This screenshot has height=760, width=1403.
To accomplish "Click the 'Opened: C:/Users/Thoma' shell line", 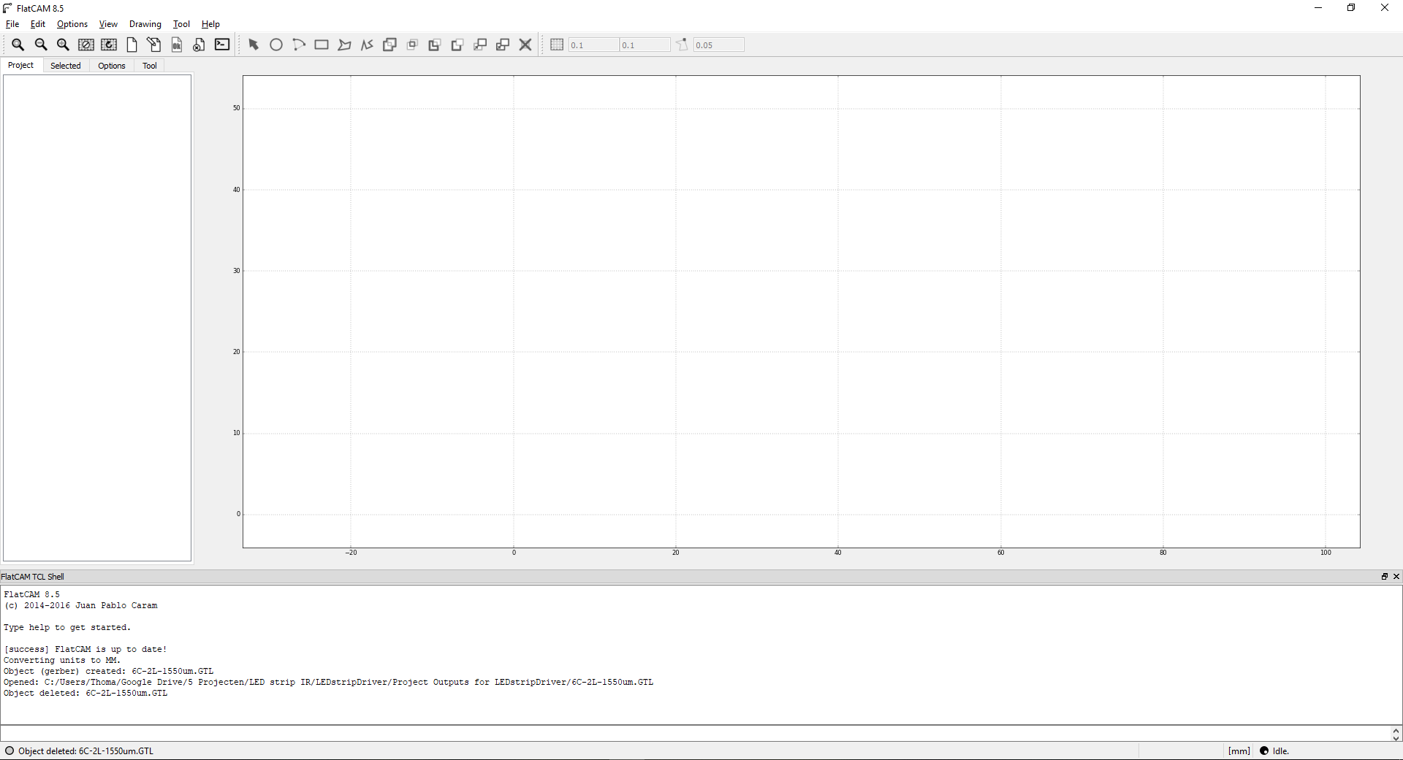I will click(x=328, y=682).
